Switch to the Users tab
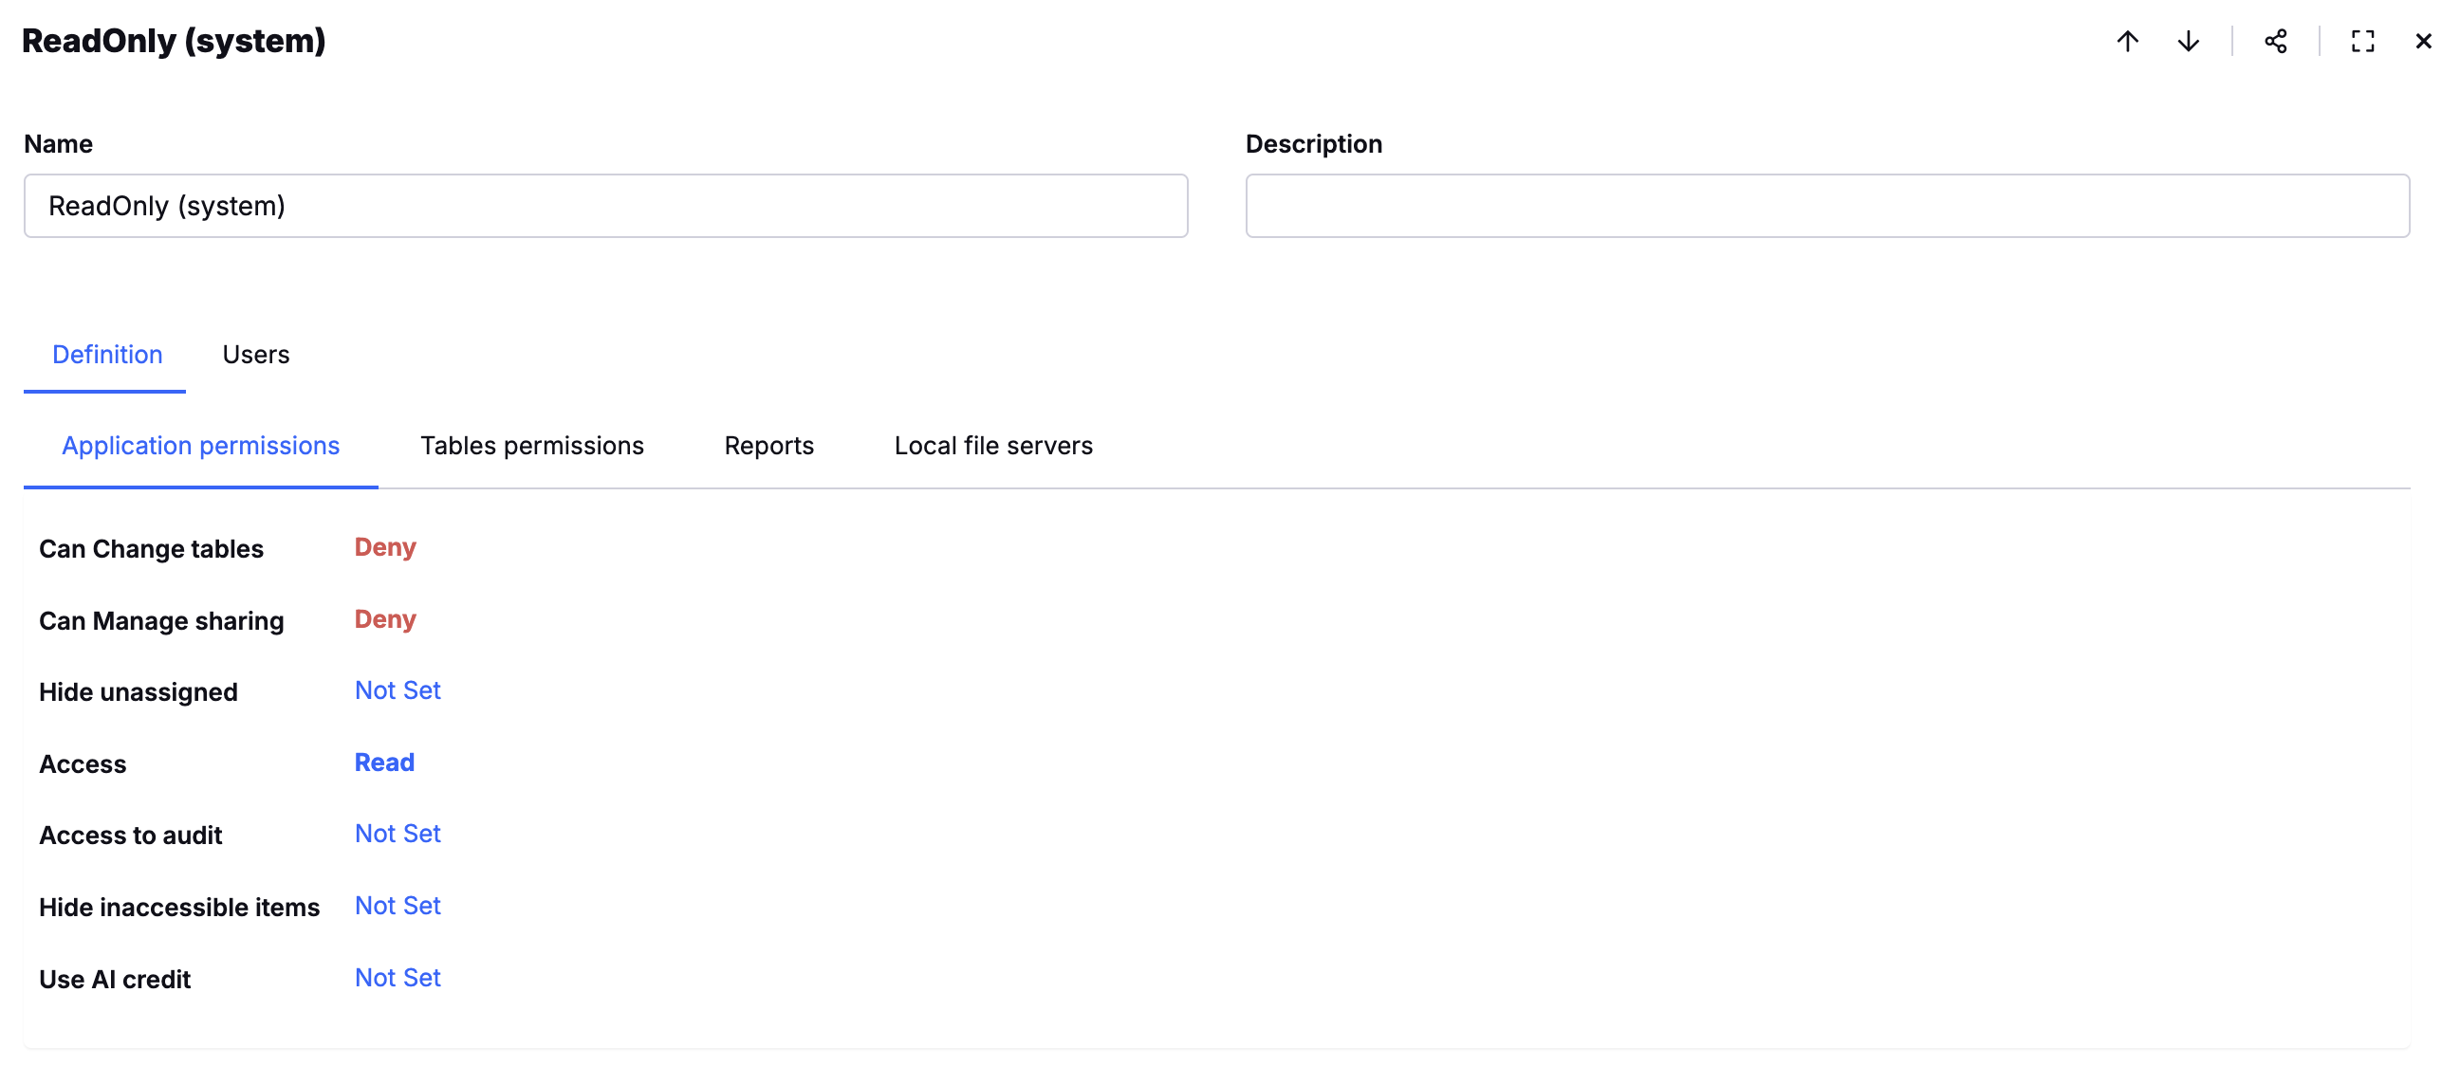This screenshot has width=2442, height=1066. [255, 355]
